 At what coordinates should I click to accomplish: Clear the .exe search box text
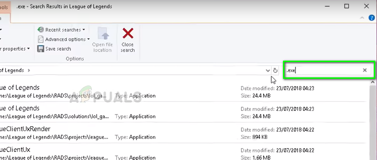point(365,70)
